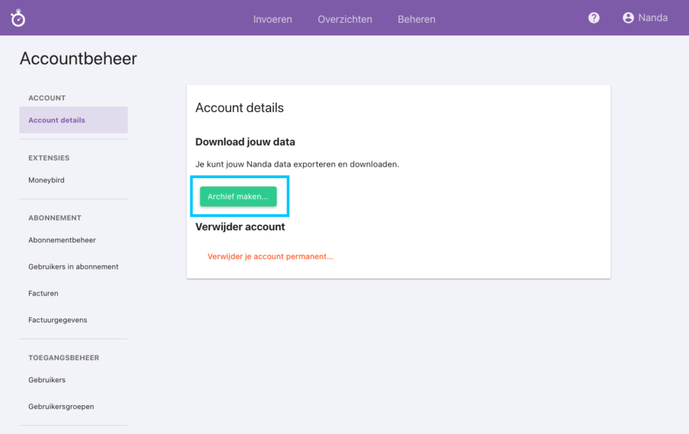
Task: Click the Archief maken button
Action: (x=238, y=196)
